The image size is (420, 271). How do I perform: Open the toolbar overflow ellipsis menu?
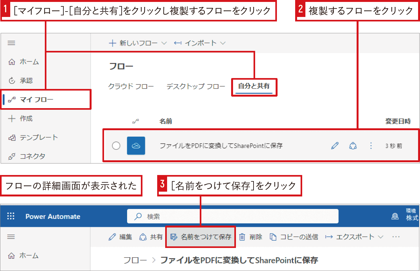(x=396, y=237)
